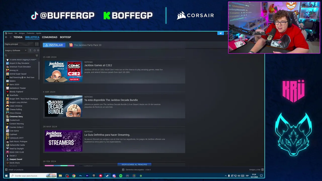Click the Windows taskbar search box
Screen dimensions: 322x181
pyautogui.click(x=33, y=176)
